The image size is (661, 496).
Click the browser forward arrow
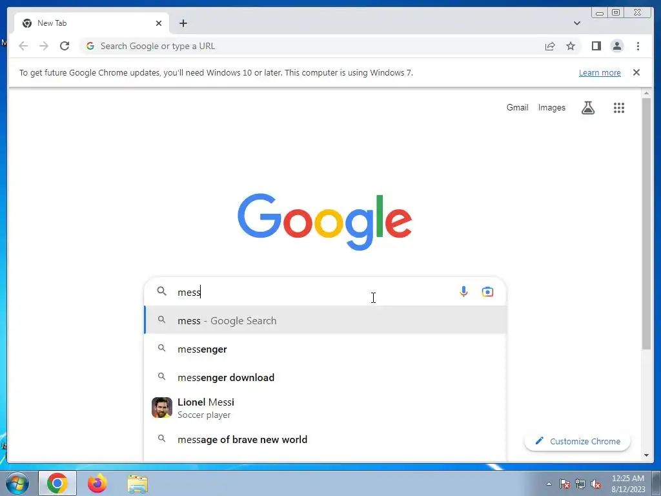44,46
